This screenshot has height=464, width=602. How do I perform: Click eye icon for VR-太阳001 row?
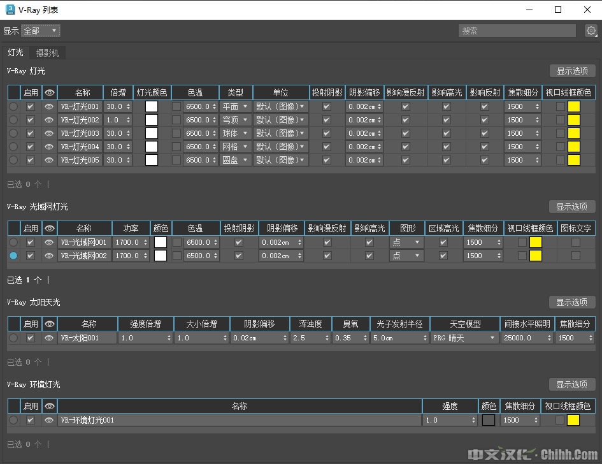coord(49,338)
